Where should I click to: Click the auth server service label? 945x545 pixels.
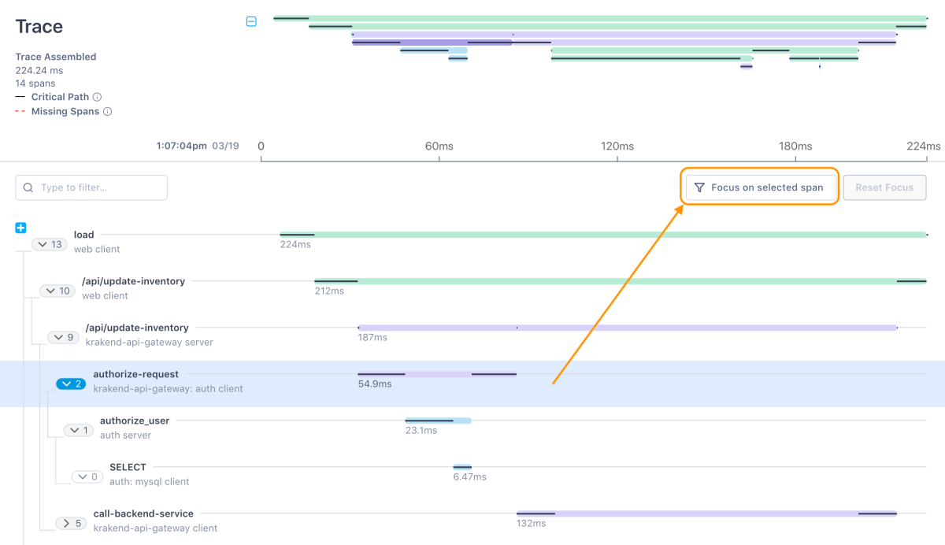[125, 435]
